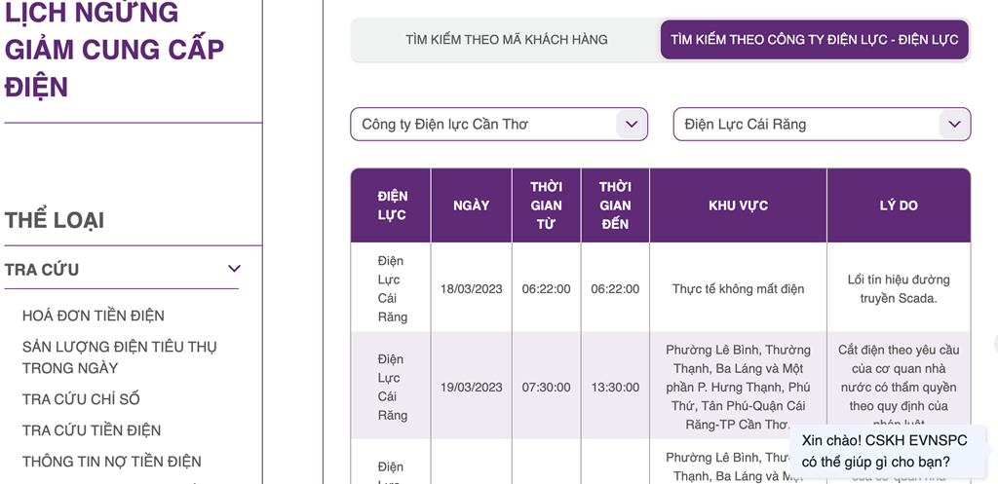Click chevron arrow in company dropdown
Image resolution: width=998 pixels, height=484 pixels.
(x=632, y=124)
